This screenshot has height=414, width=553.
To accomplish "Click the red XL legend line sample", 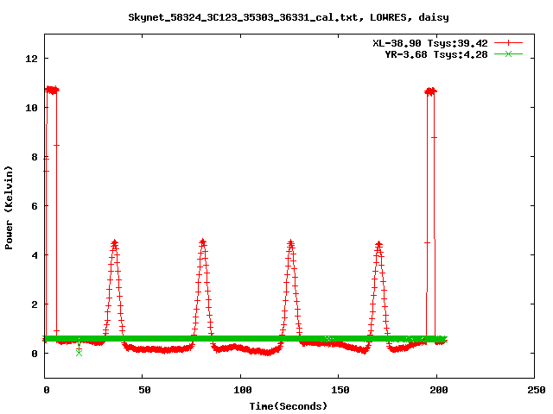I will click(x=508, y=43).
